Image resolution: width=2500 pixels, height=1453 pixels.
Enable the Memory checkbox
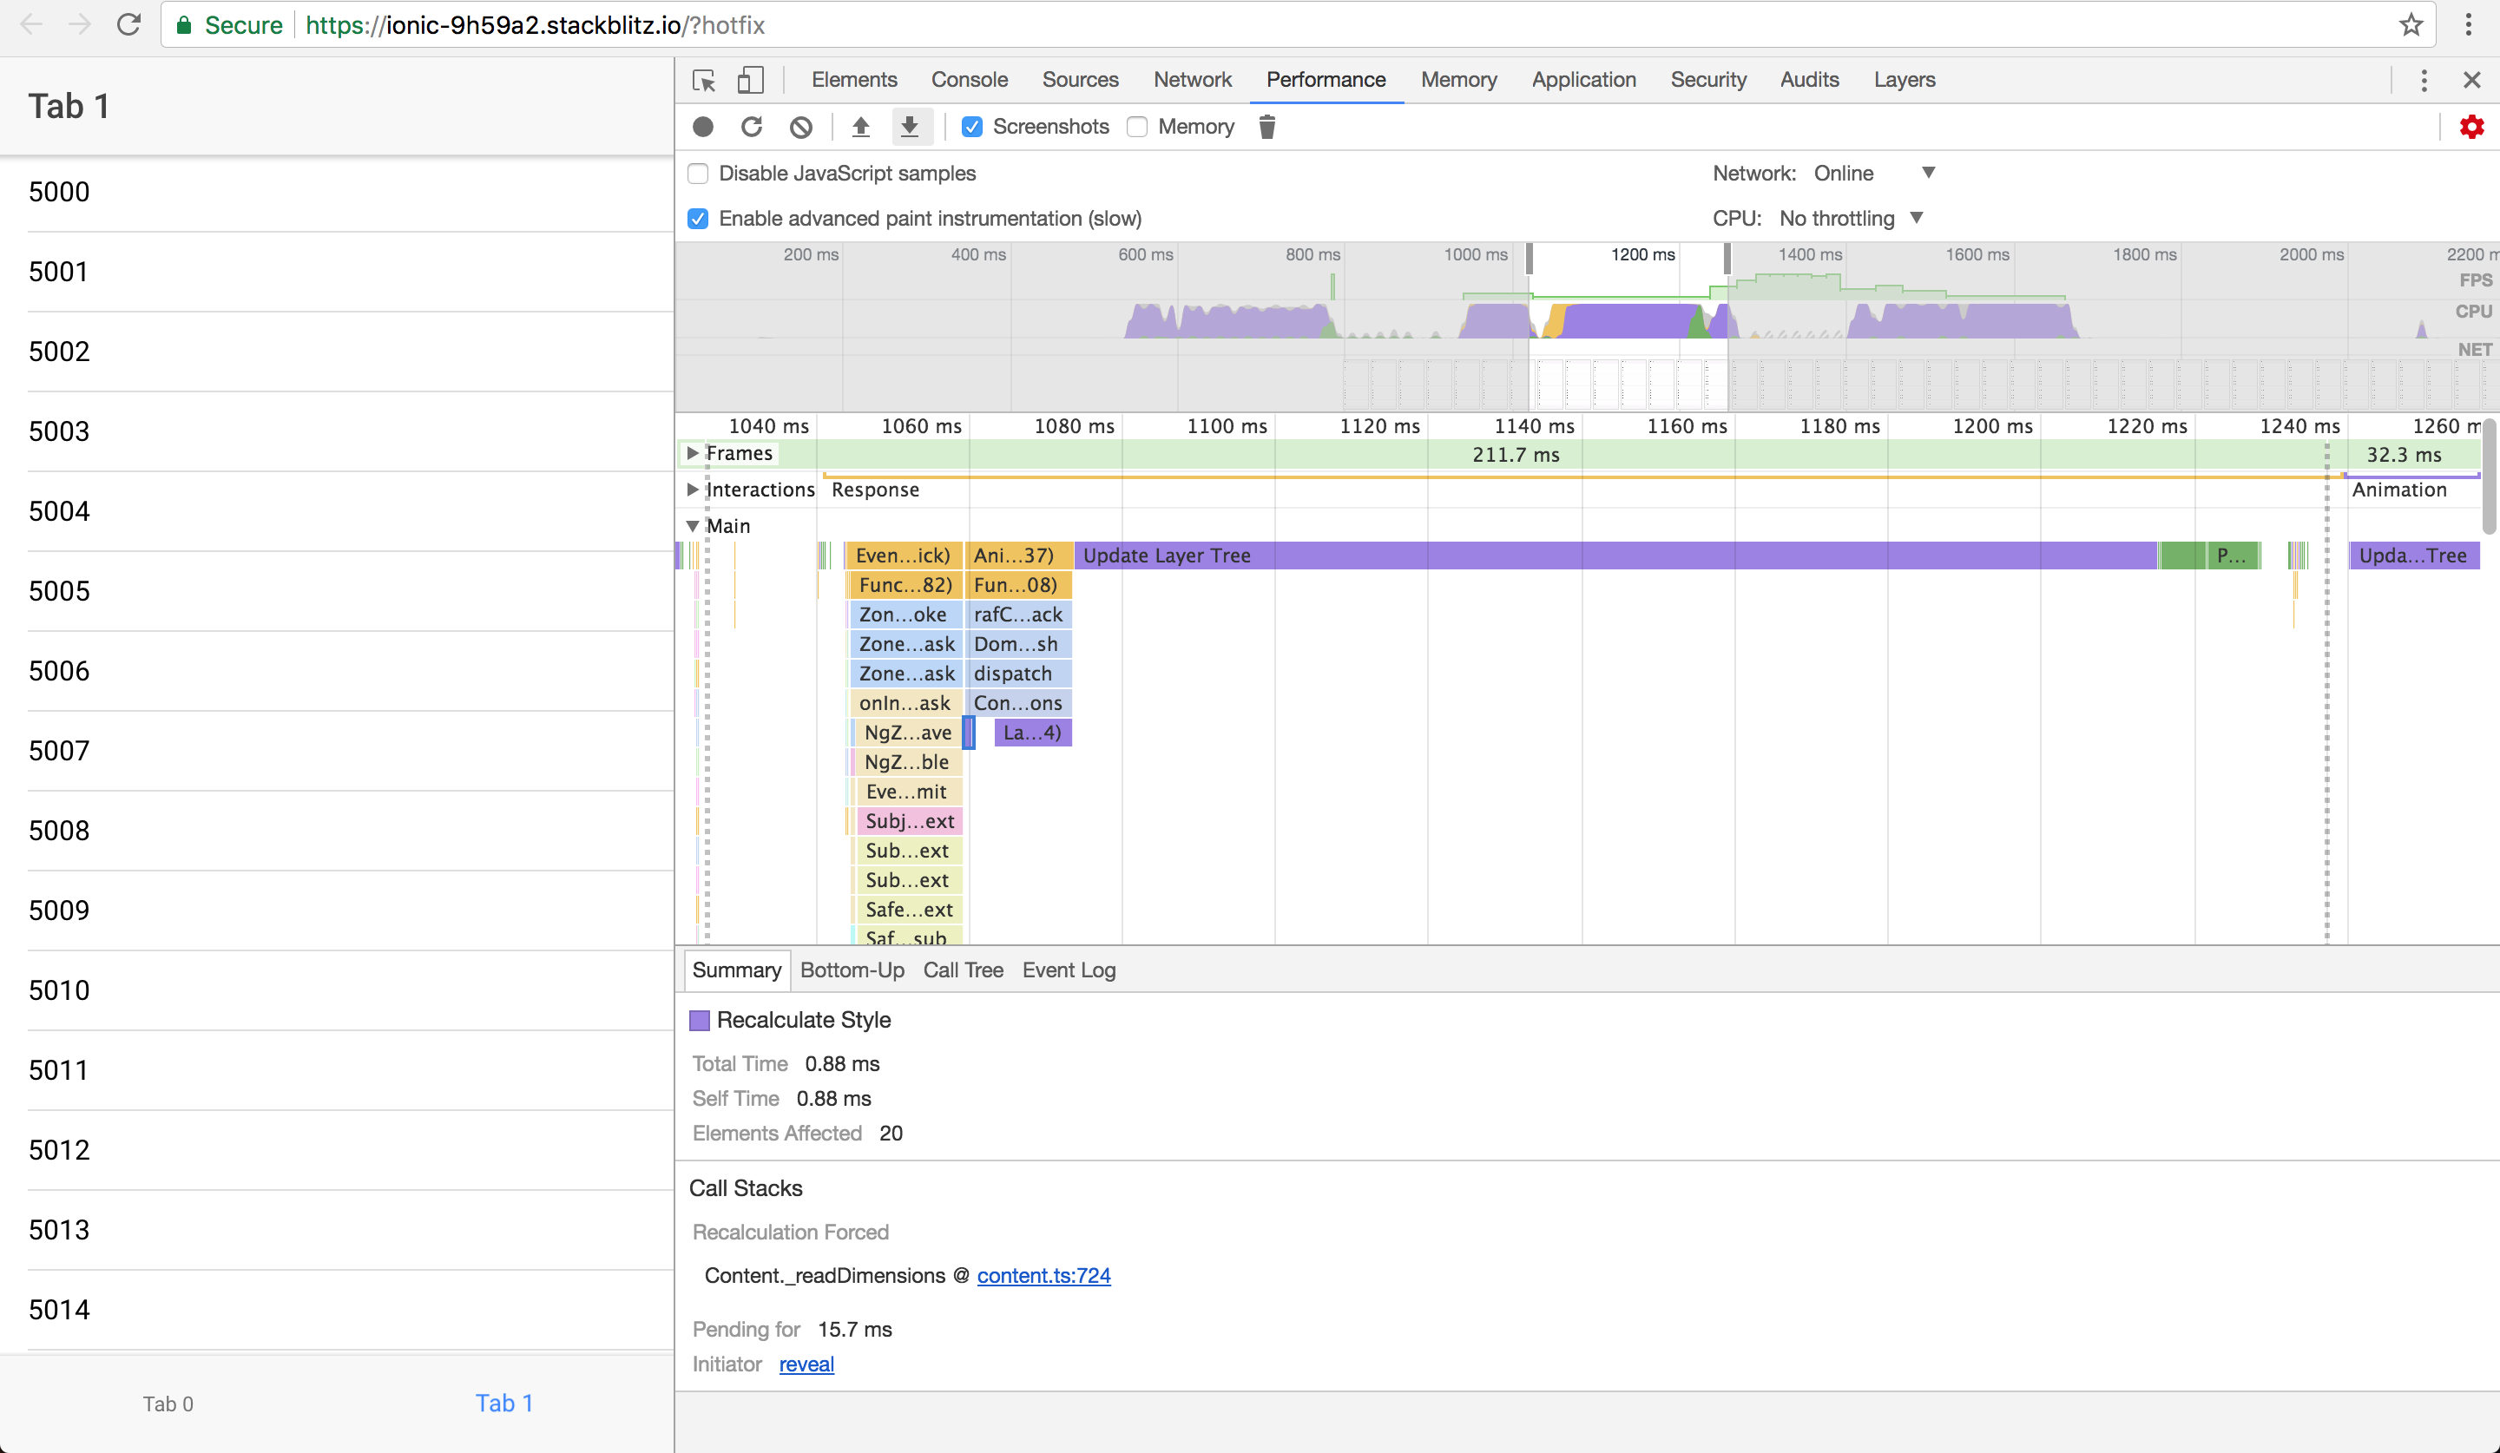point(1137,127)
